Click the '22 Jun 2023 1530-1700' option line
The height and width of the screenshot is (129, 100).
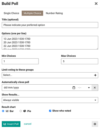(17, 46)
